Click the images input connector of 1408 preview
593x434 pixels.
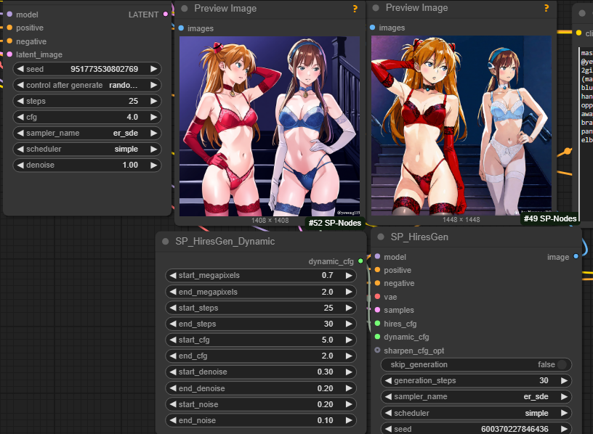(181, 28)
